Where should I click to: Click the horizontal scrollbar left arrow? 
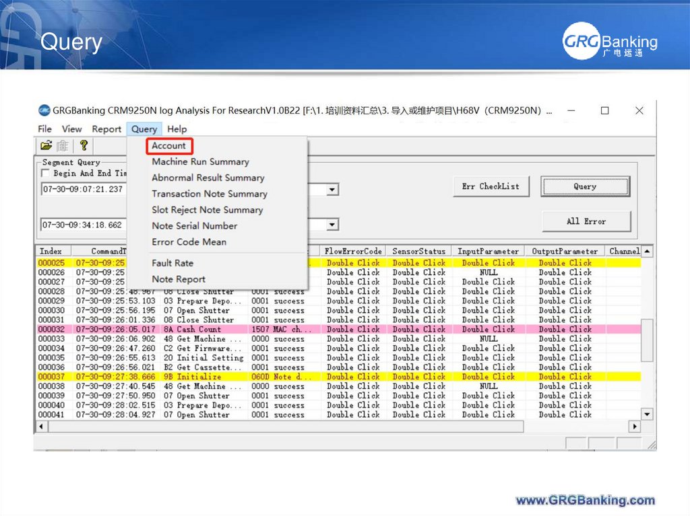point(41,427)
